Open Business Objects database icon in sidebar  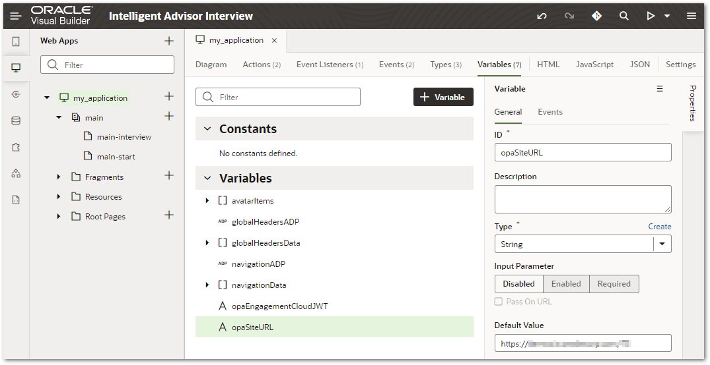(16, 121)
